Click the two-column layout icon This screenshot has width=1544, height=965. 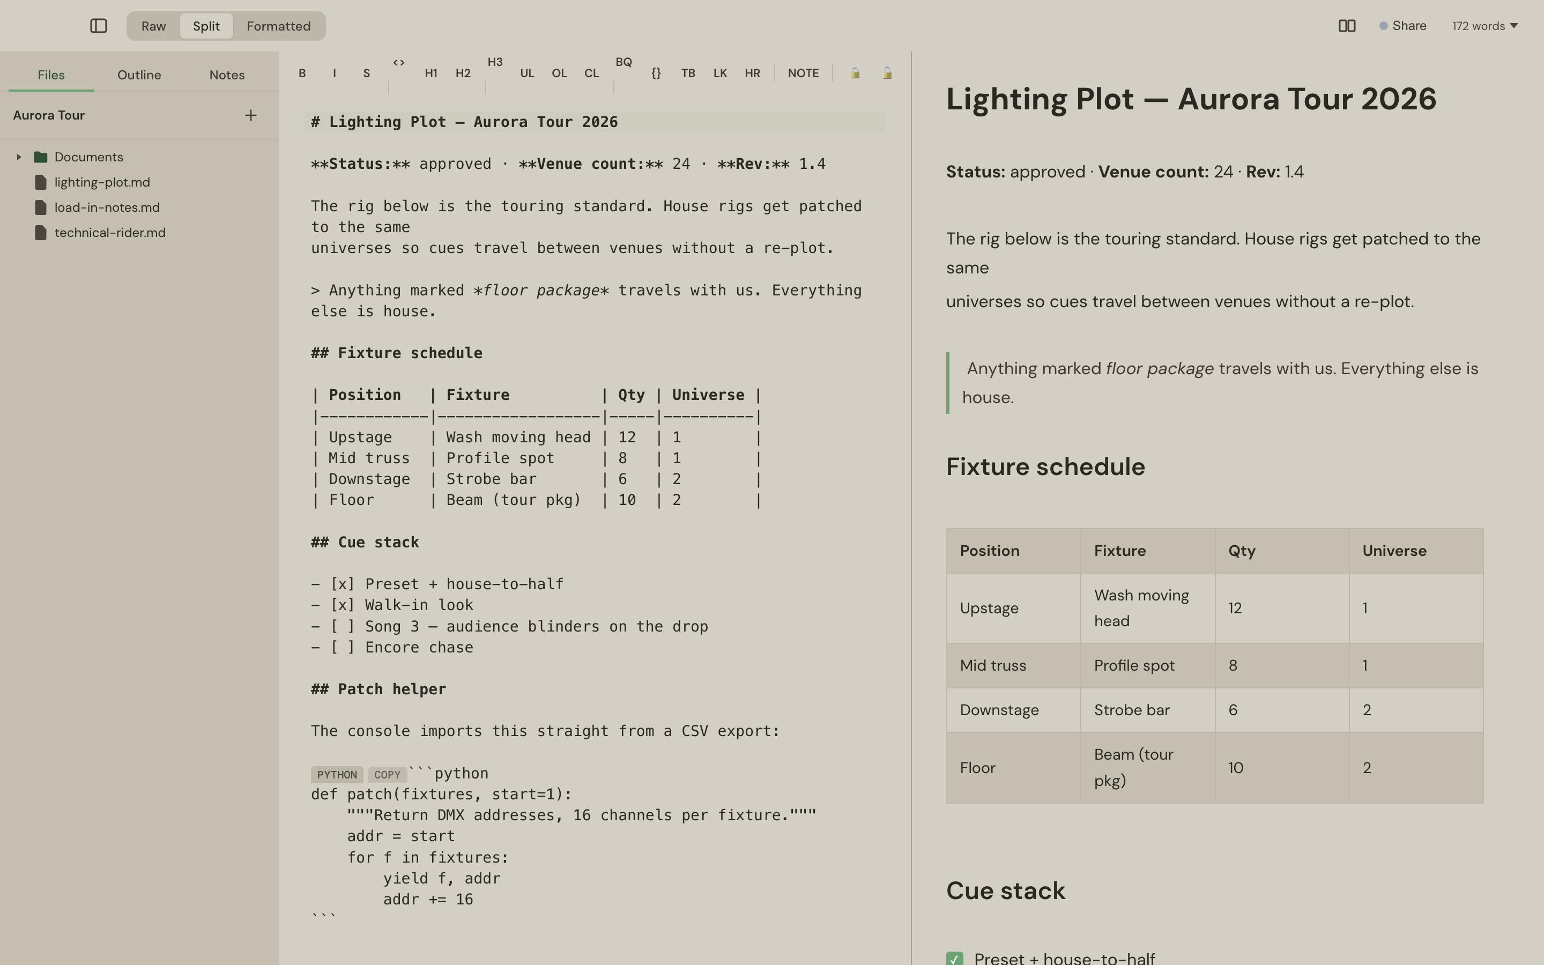click(x=1347, y=26)
